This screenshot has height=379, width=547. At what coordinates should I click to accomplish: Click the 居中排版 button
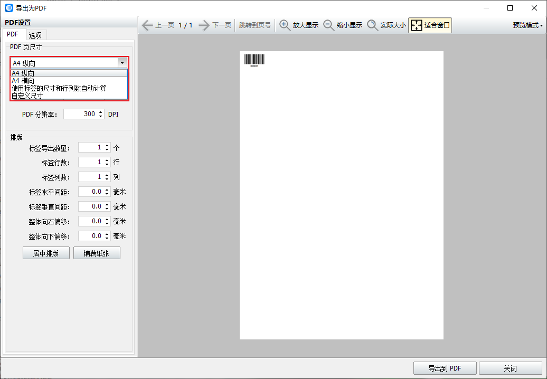coord(46,253)
